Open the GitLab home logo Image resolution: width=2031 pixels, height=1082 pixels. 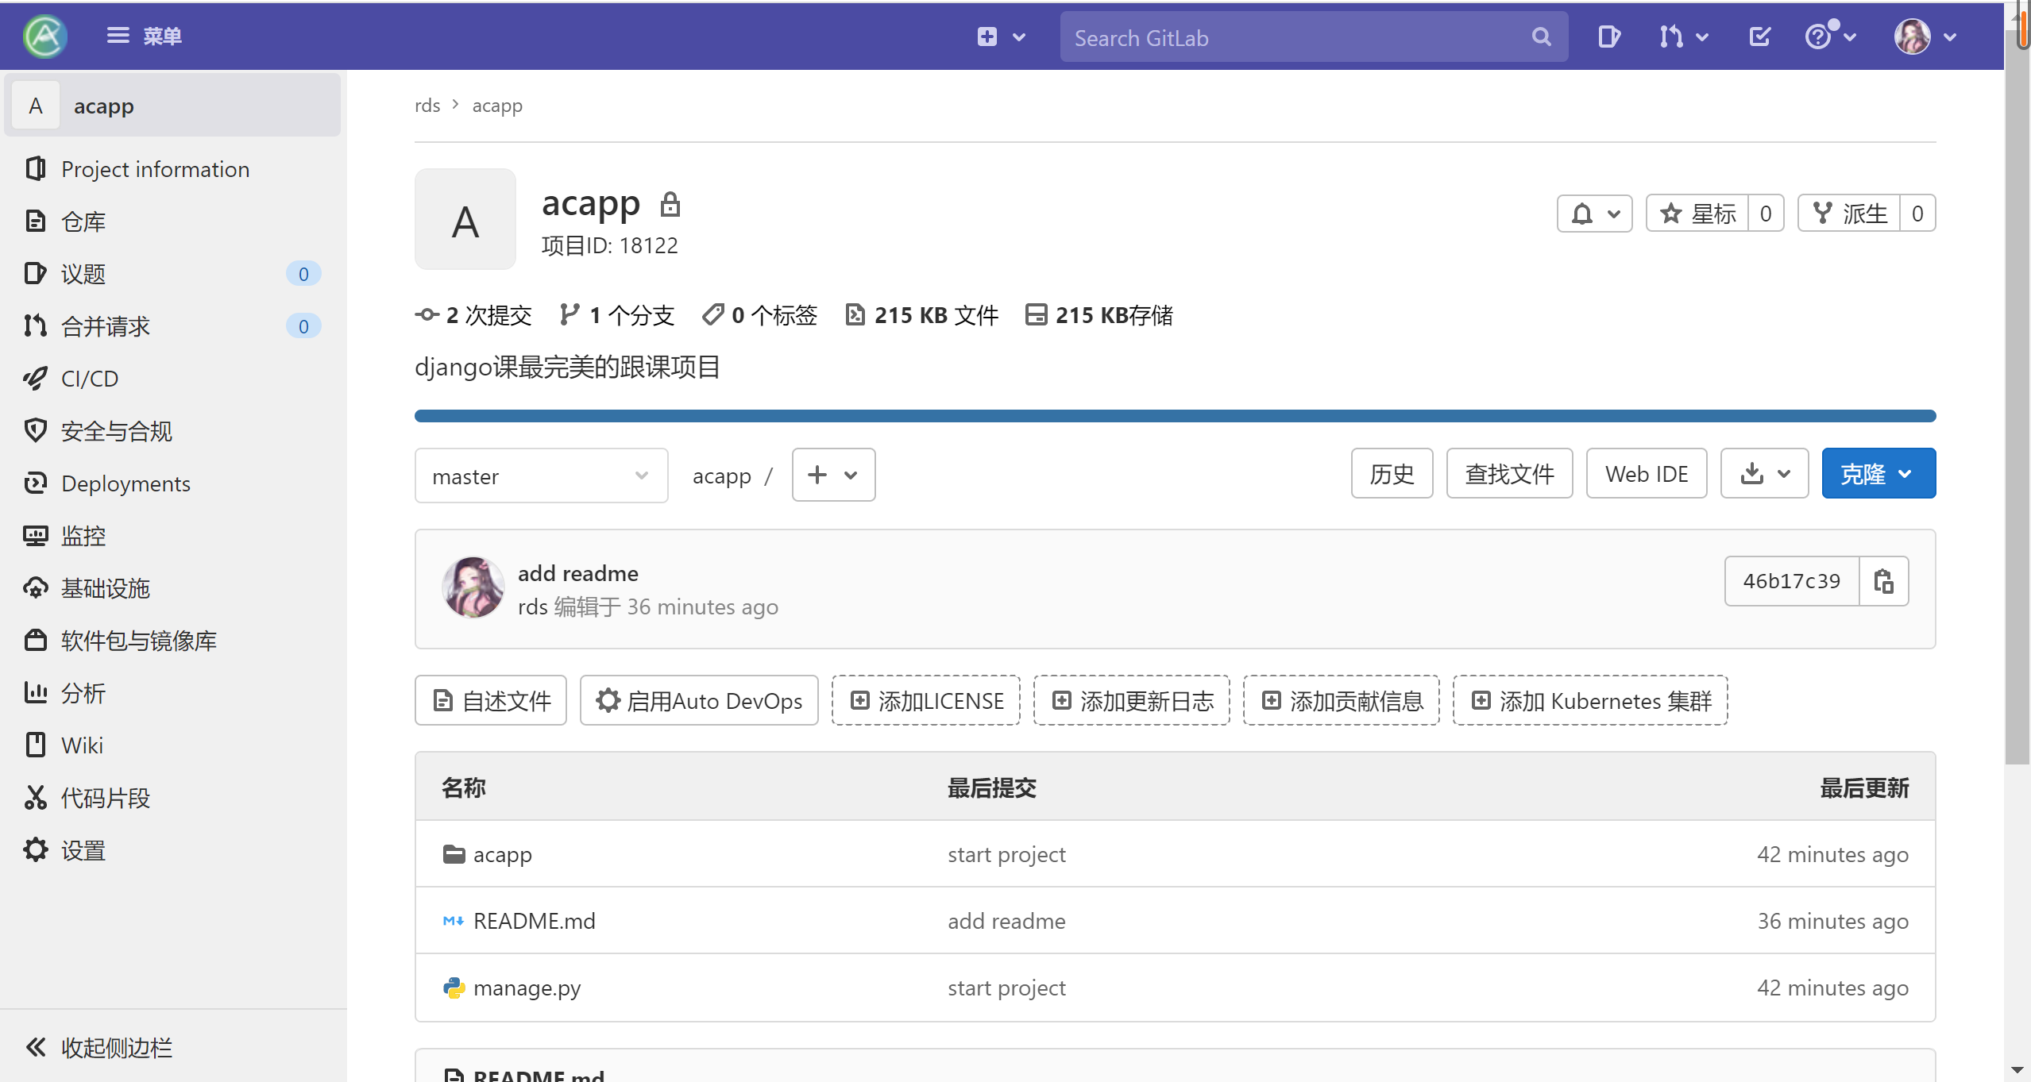tap(45, 37)
